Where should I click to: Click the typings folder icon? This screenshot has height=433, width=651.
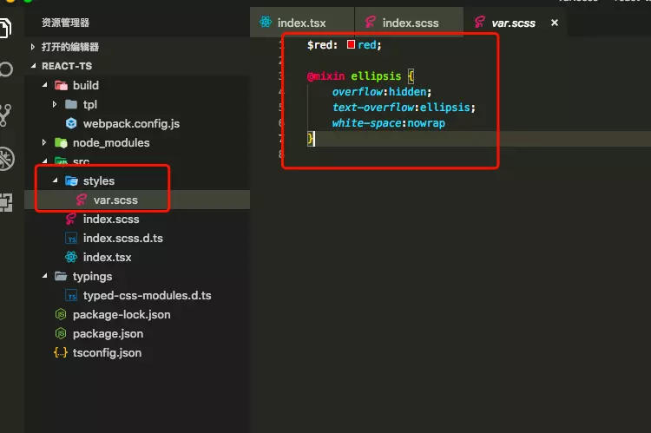[x=61, y=277]
